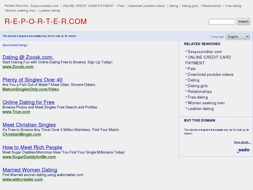Screen dimensions: 253x190
Task: Select Lesbian dating in top related bar
Action: click(x=49, y=10)
